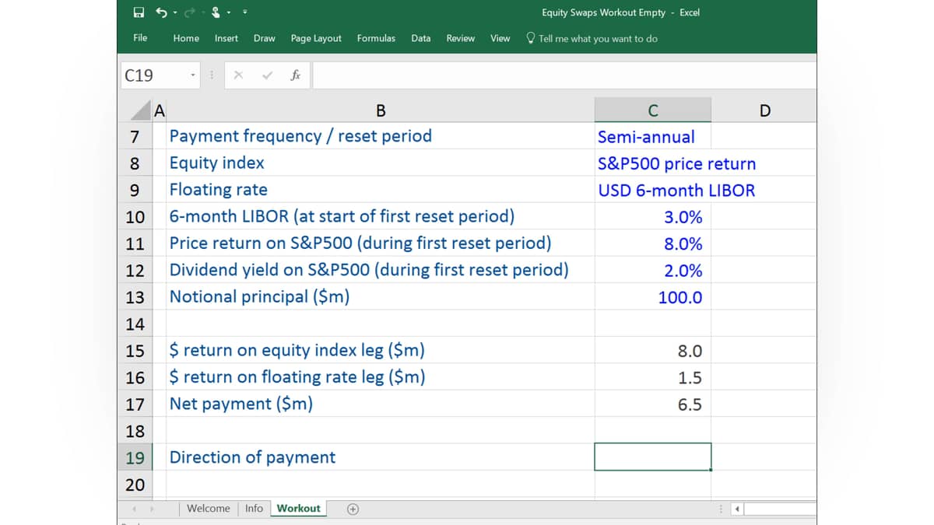Click the Cancel (X) formula bar icon

(x=239, y=75)
